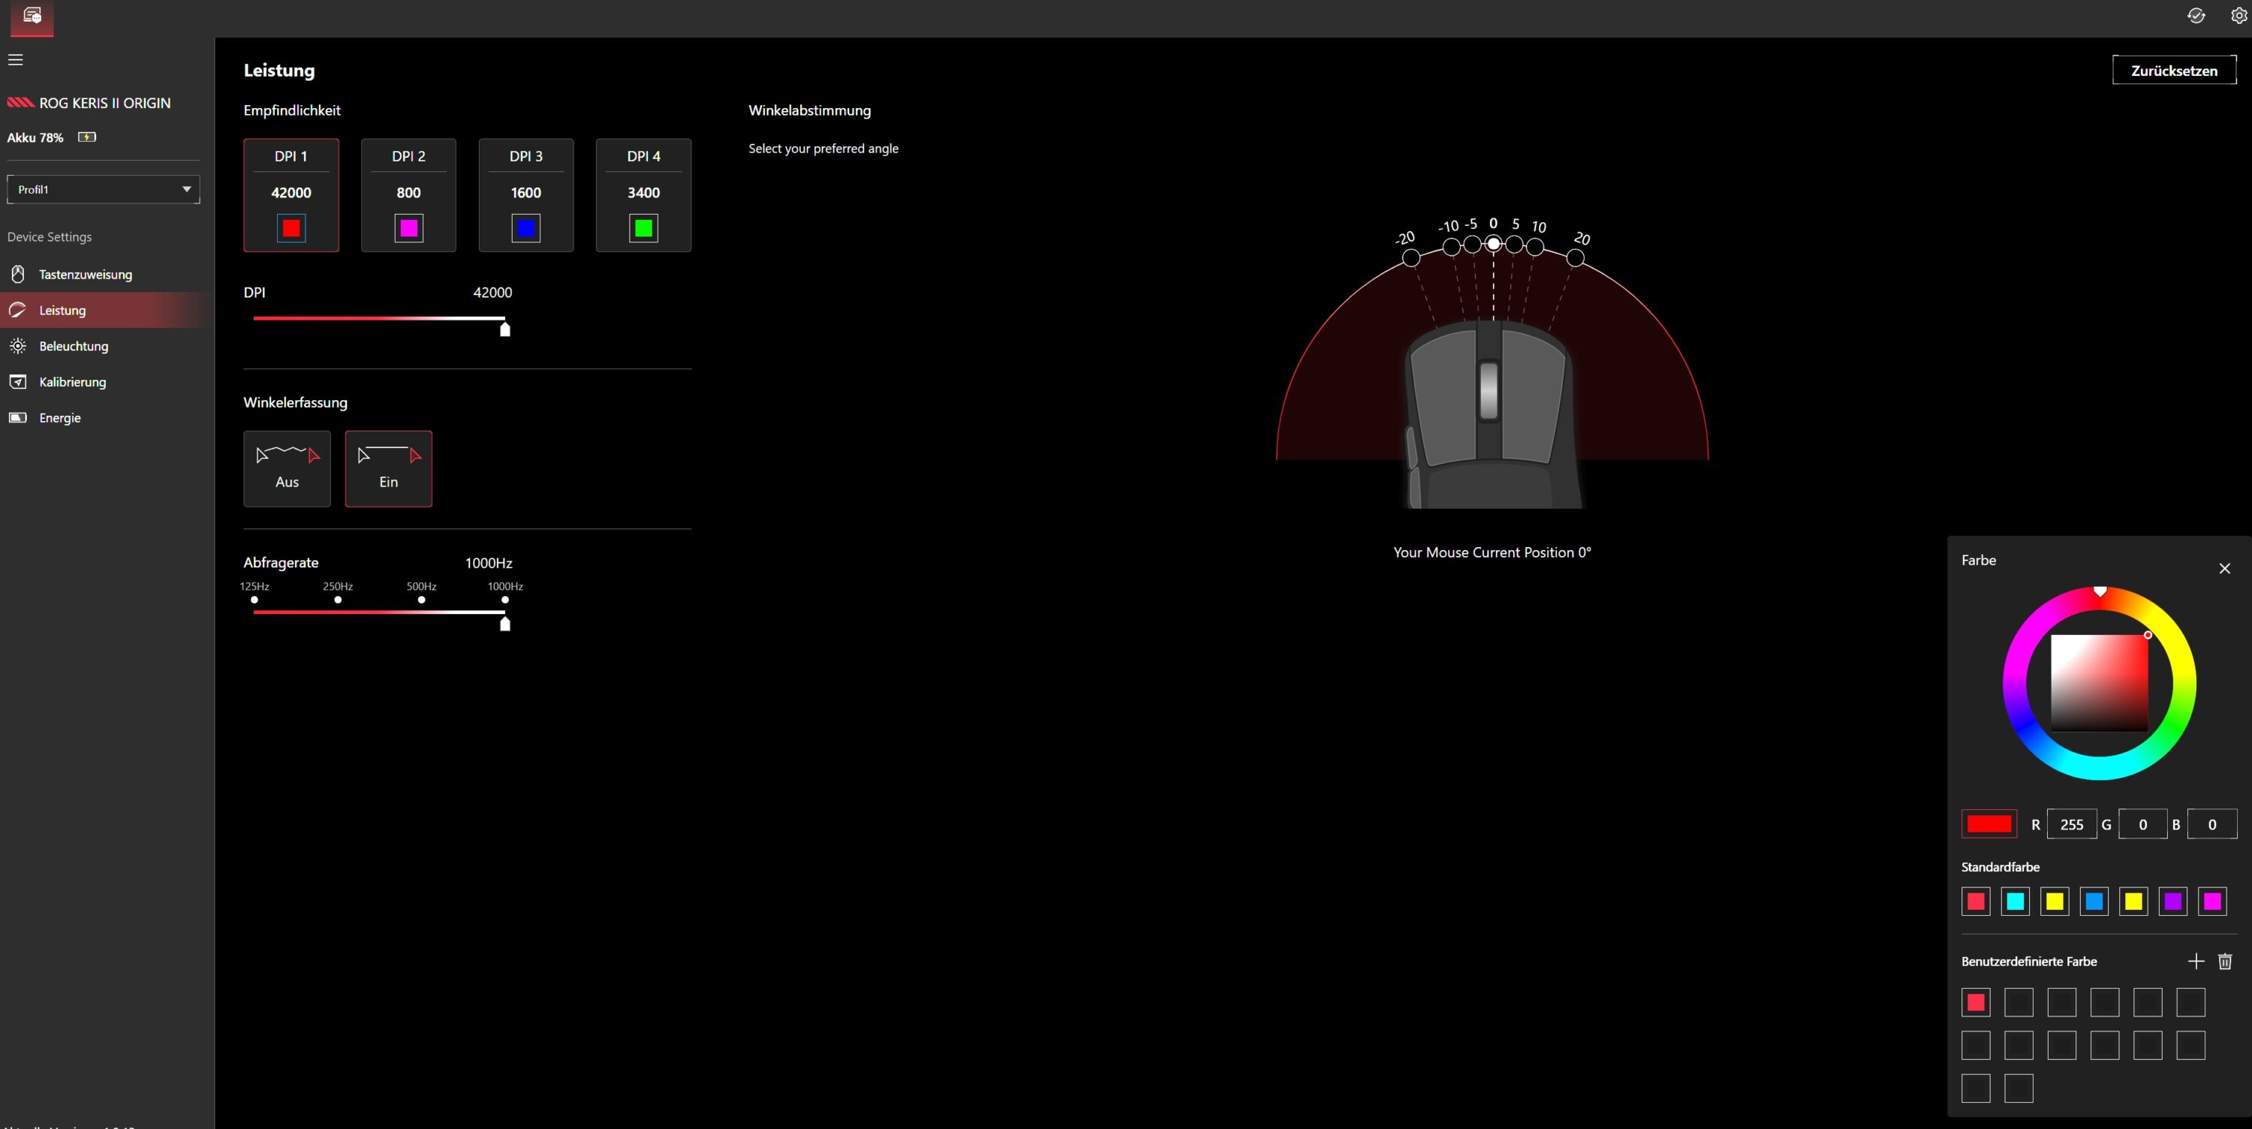Open Tastenzuweisung in the sidebar
This screenshot has width=2252, height=1129.
[86, 275]
